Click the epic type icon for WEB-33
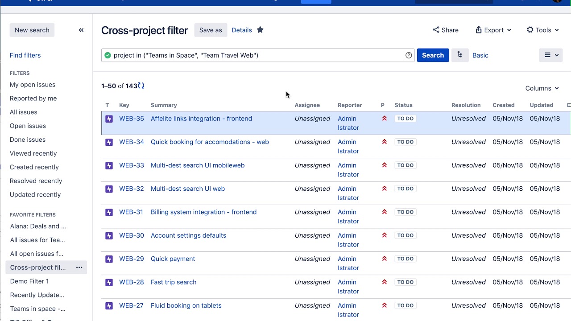 click(x=109, y=165)
